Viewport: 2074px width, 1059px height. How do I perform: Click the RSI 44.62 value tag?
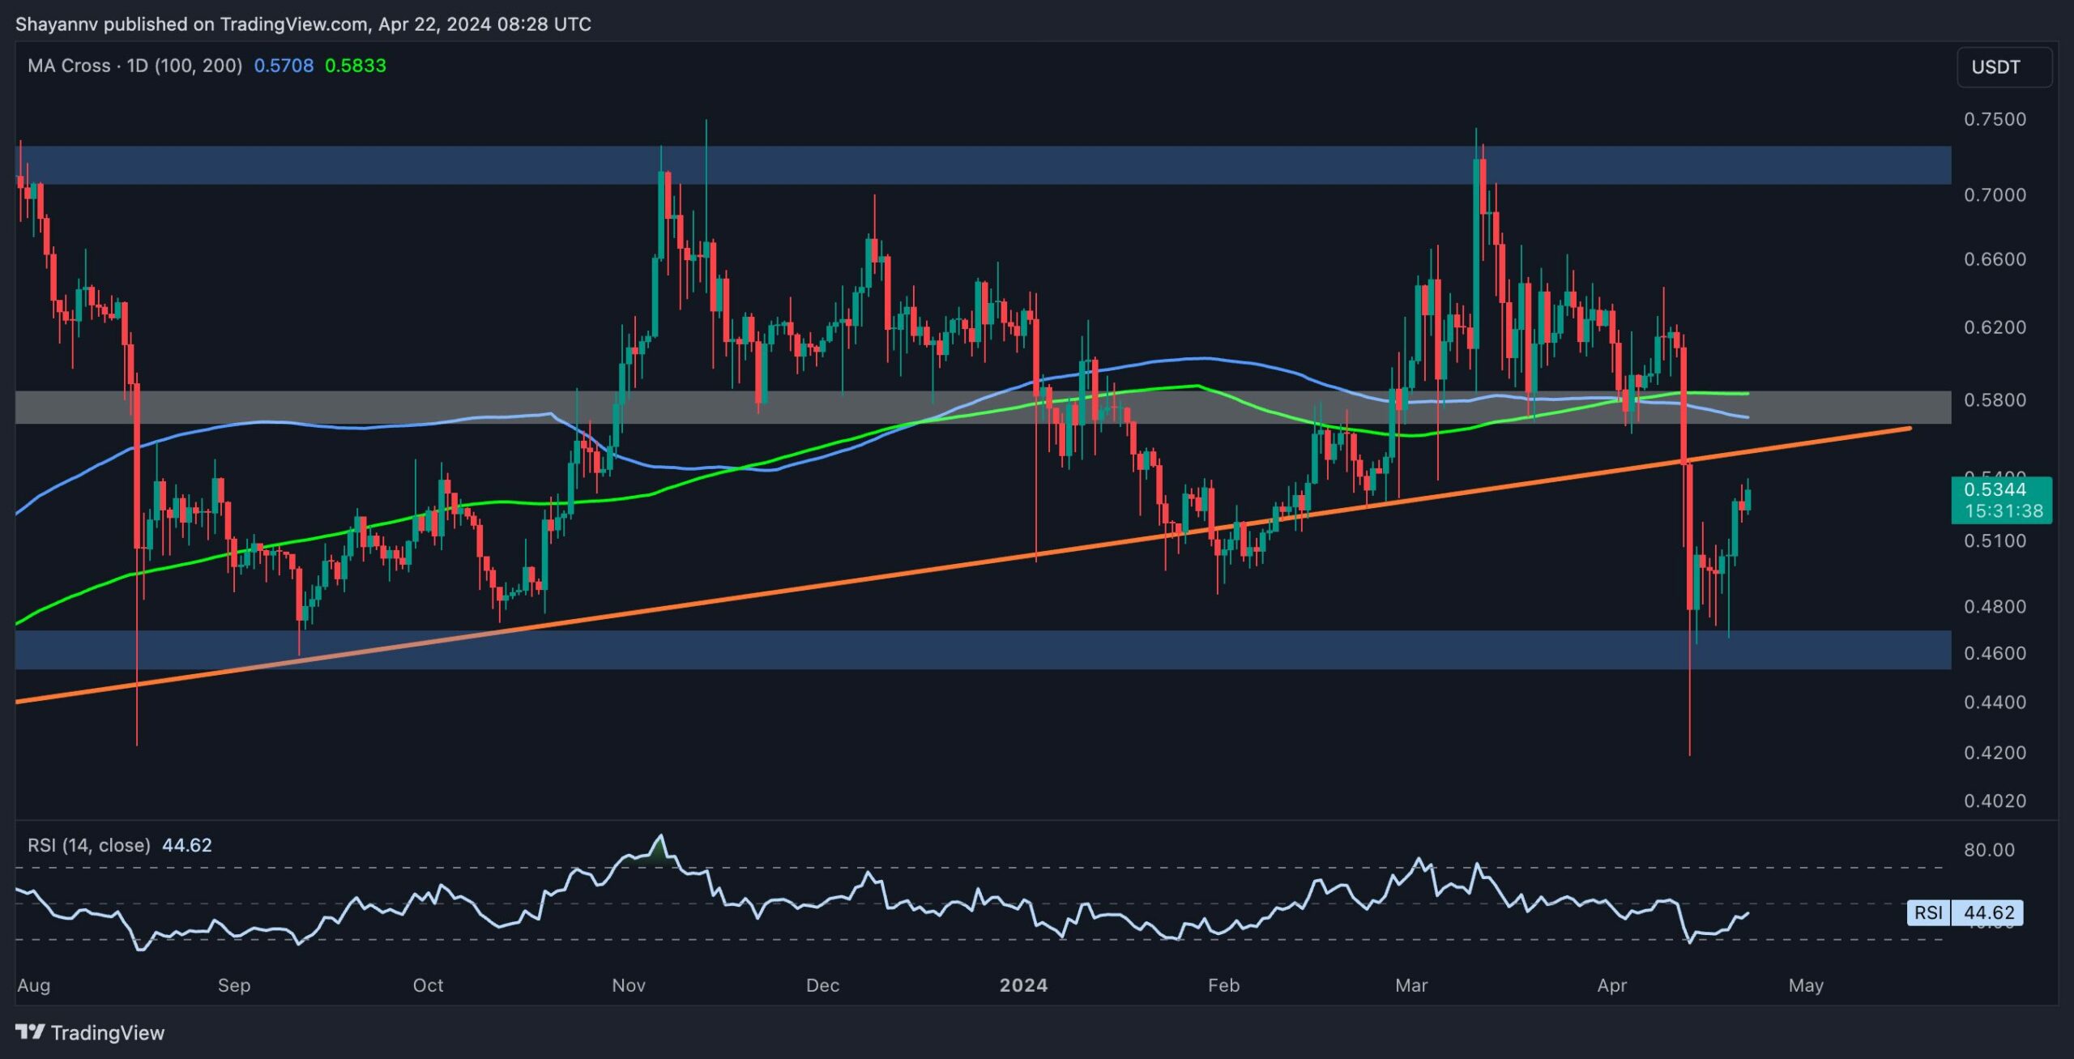point(1987,912)
